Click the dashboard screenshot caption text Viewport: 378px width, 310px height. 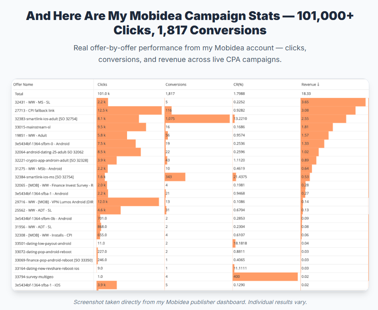click(x=190, y=302)
